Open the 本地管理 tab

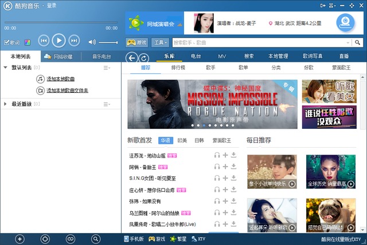tap(278, 56)
